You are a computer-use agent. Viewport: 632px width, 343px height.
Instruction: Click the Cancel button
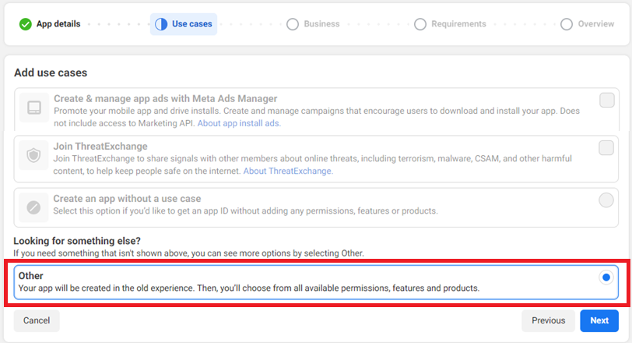[37, 320]
